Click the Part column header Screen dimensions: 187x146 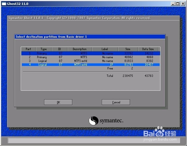click(x=28, y=49)
